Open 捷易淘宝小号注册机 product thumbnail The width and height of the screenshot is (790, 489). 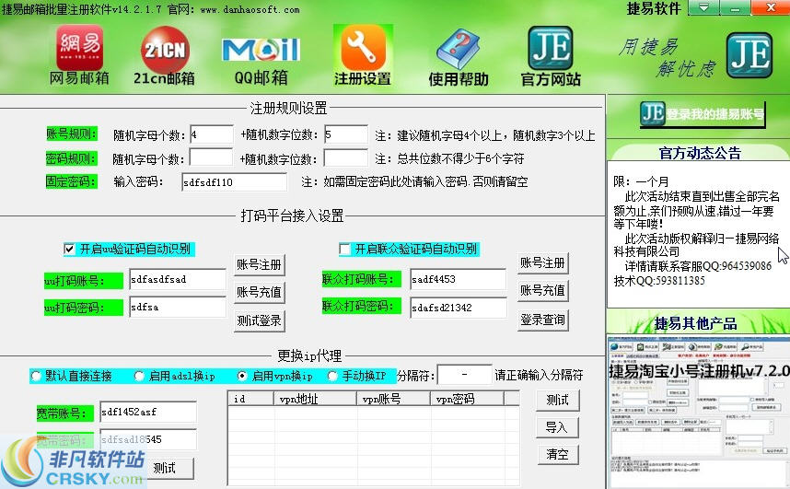pos(699,413)
